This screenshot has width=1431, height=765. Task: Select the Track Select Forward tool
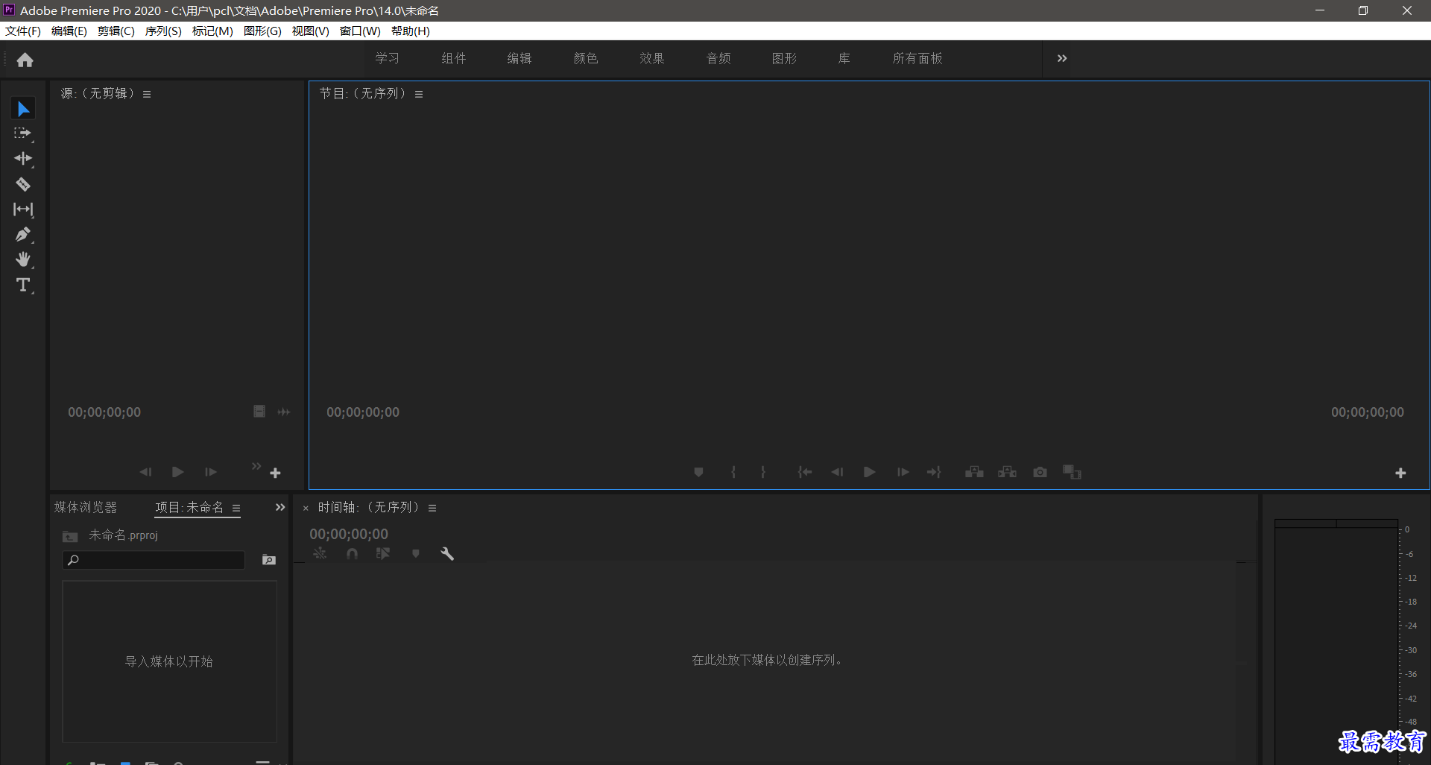pyautogui.click(x=23, y=133)
